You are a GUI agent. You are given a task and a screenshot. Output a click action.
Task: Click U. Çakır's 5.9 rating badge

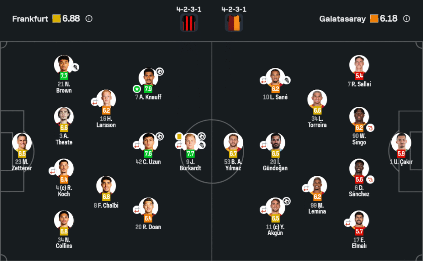401,154
